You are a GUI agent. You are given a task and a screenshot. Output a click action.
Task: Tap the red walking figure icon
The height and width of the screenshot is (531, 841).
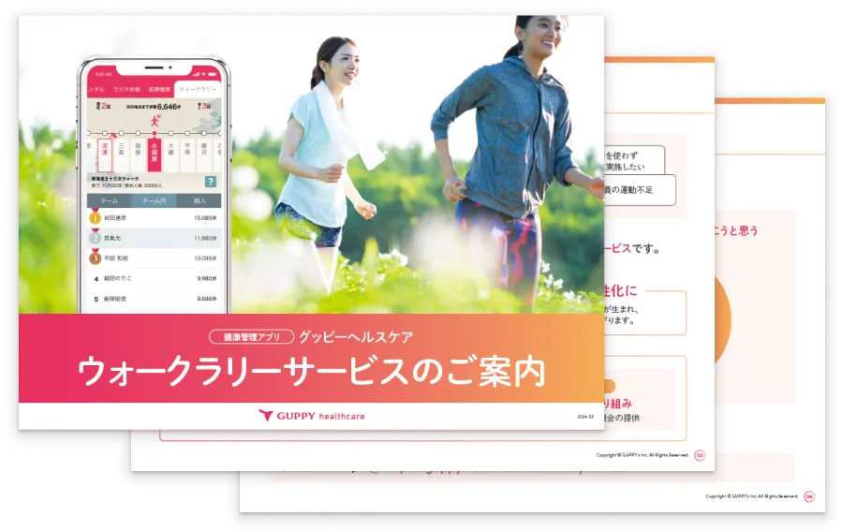[155, 121]
